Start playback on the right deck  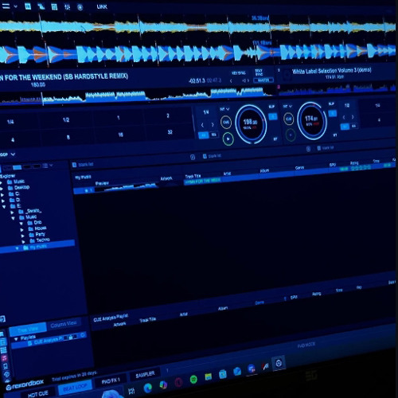tap(291, 135)
